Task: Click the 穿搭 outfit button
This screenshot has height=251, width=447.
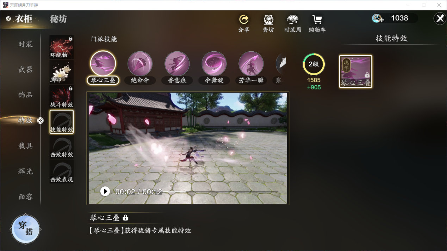Action: [25, 229]
